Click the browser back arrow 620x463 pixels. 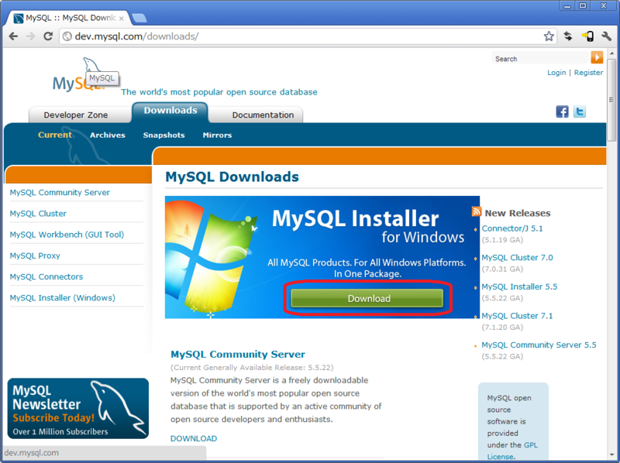click(x=13, y=36)
